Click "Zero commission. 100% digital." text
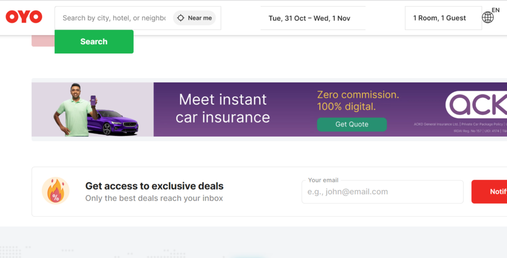The width and height of the screenshot is (507, 258). [x=358, y=100]
